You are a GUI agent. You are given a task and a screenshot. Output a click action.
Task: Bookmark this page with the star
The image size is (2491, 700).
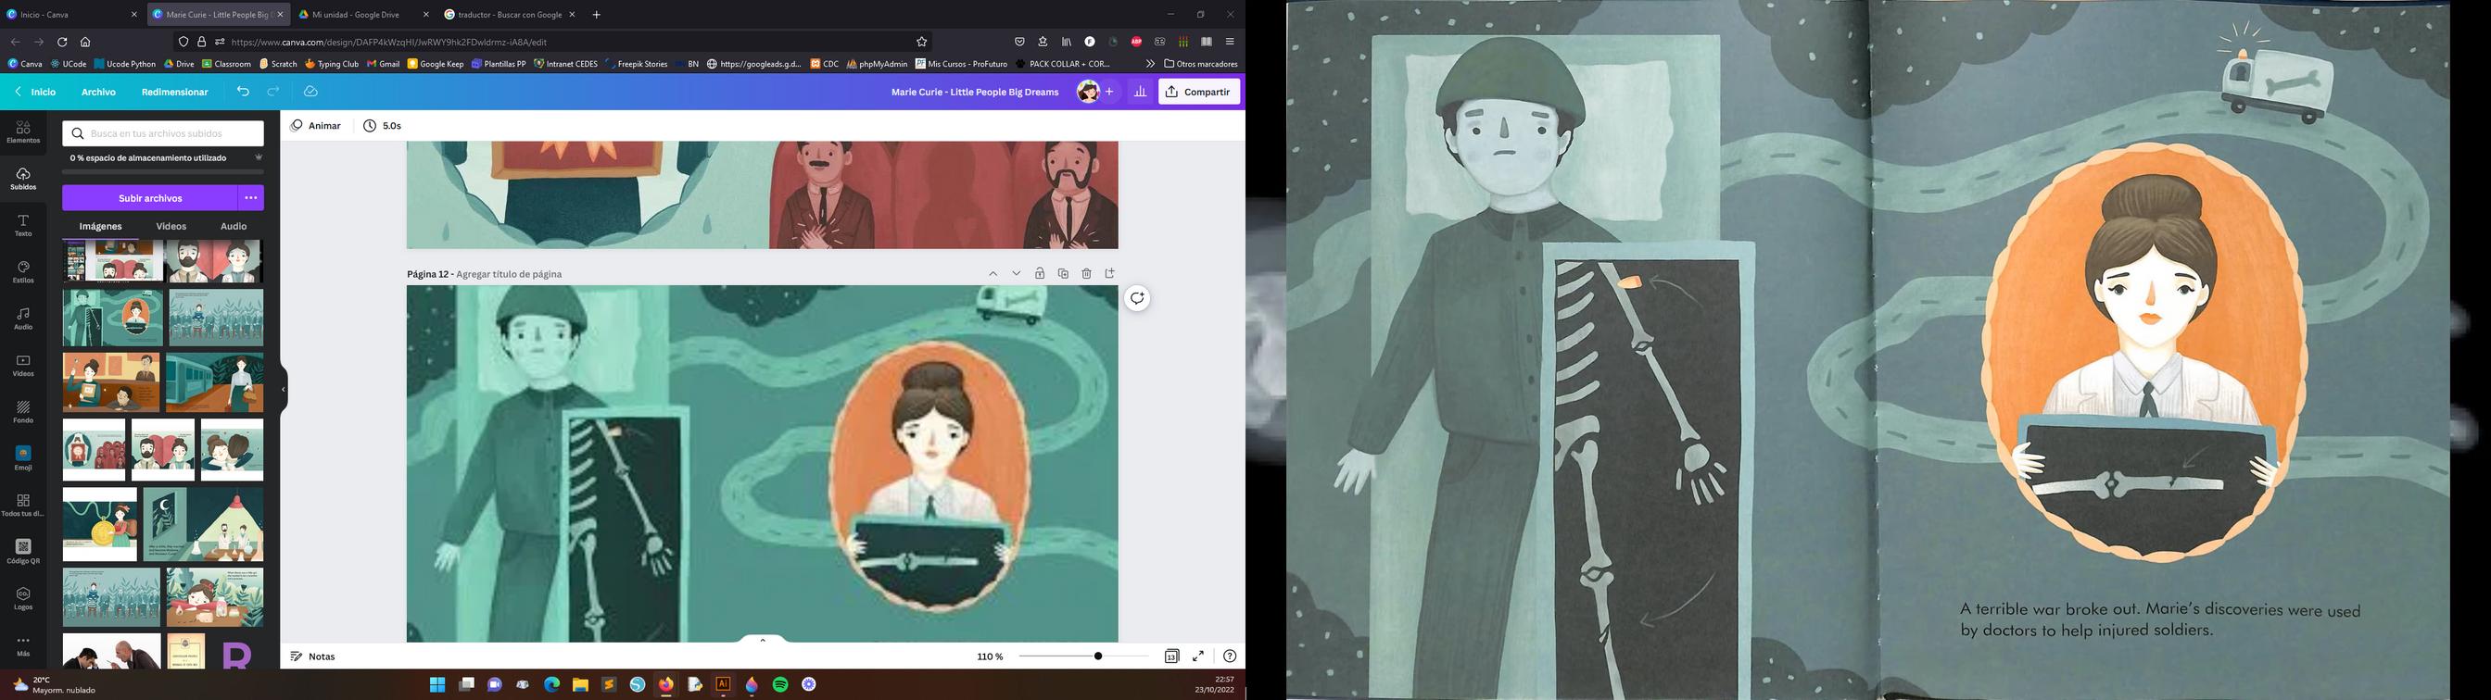coord(921,42)
